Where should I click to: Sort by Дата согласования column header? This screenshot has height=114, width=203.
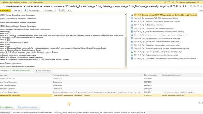pyautogui.click(x=151, y=75)
